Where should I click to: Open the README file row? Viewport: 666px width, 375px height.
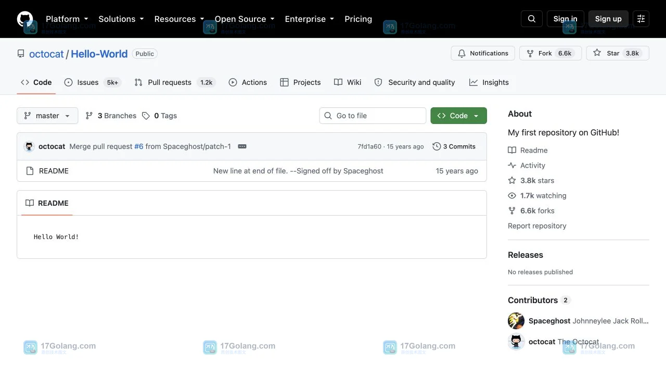(x=252, y=171)
